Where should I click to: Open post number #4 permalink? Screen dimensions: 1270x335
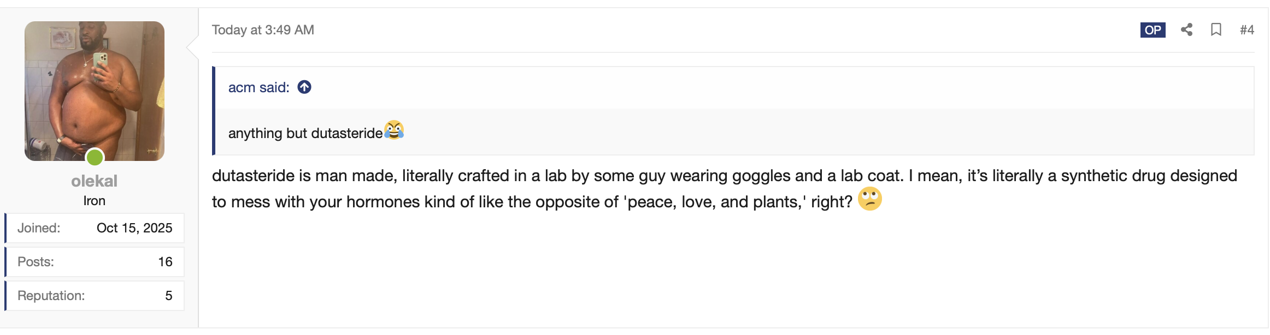1247,30
